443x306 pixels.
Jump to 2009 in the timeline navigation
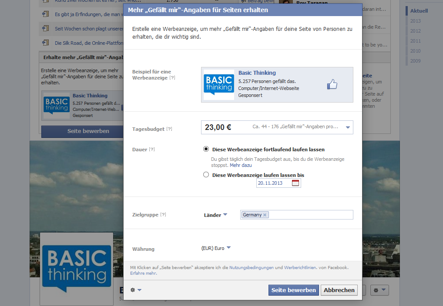pos(416,61)
